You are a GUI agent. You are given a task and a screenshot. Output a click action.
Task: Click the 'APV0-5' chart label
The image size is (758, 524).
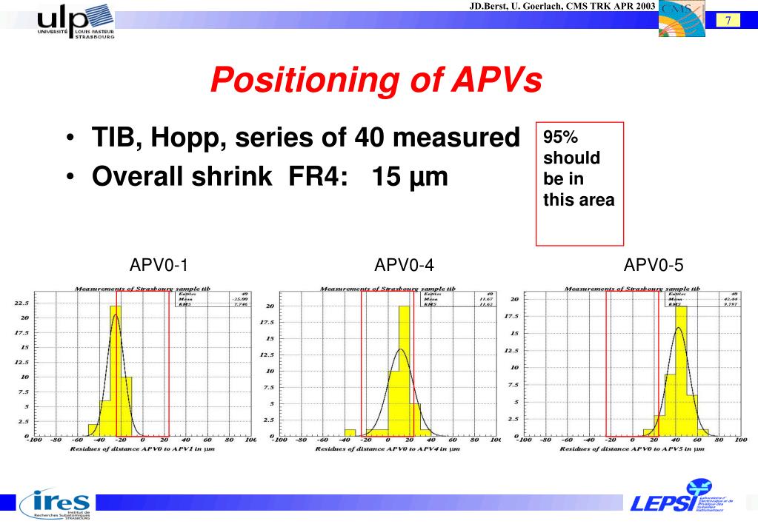pyautogui.click(x=654, y=265)
